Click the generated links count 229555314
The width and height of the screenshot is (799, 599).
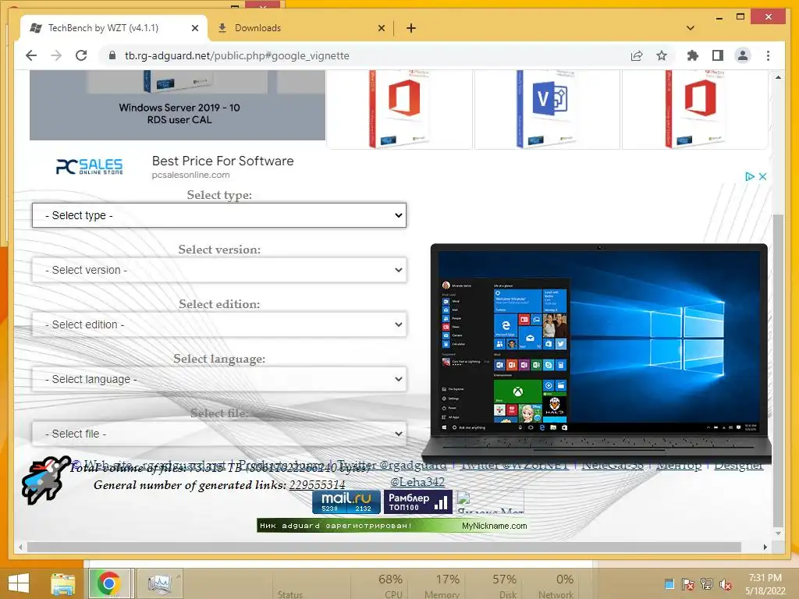click(x=317, y=485)
